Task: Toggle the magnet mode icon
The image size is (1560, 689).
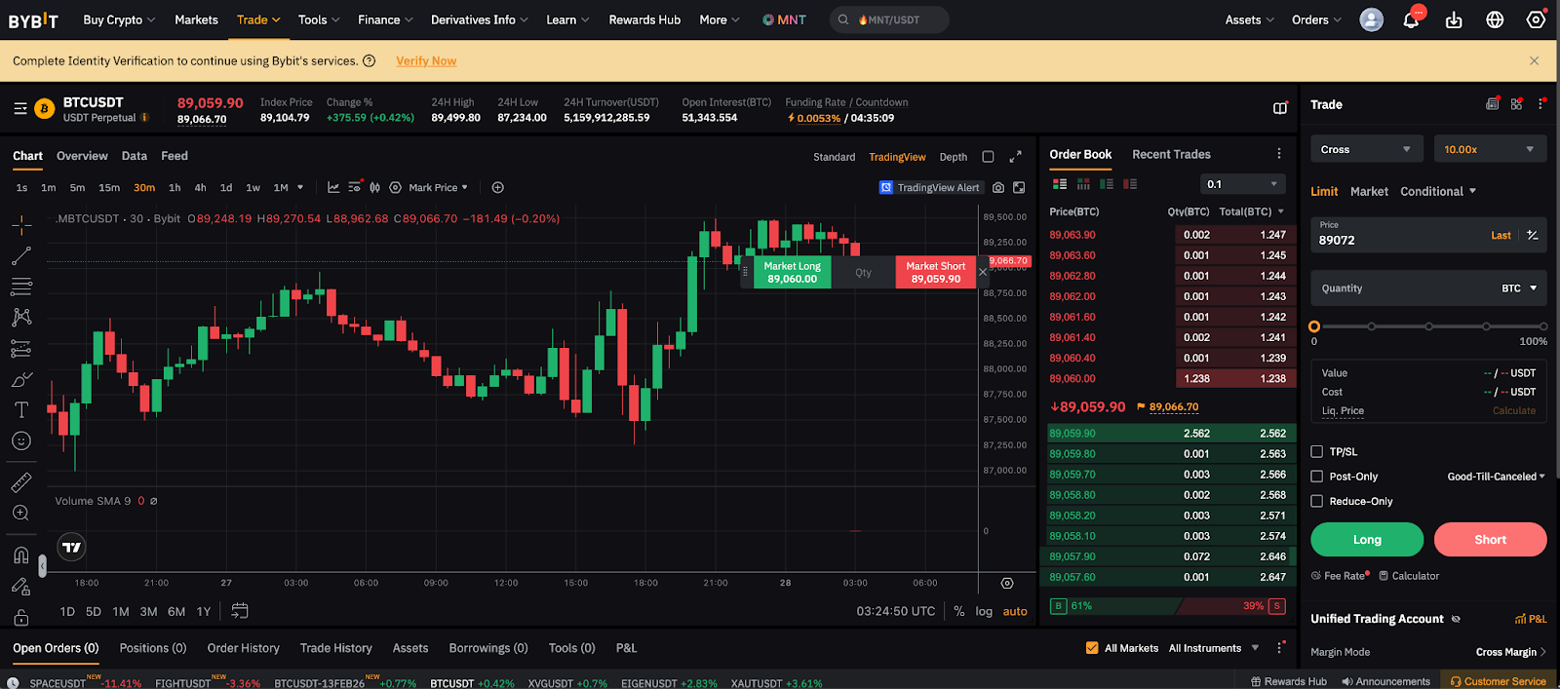Action: pos(21,555)
